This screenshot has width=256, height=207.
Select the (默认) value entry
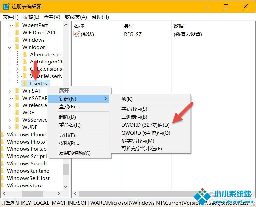(x=87, y=34)
